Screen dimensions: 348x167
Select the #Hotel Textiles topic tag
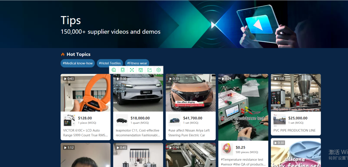110,63
